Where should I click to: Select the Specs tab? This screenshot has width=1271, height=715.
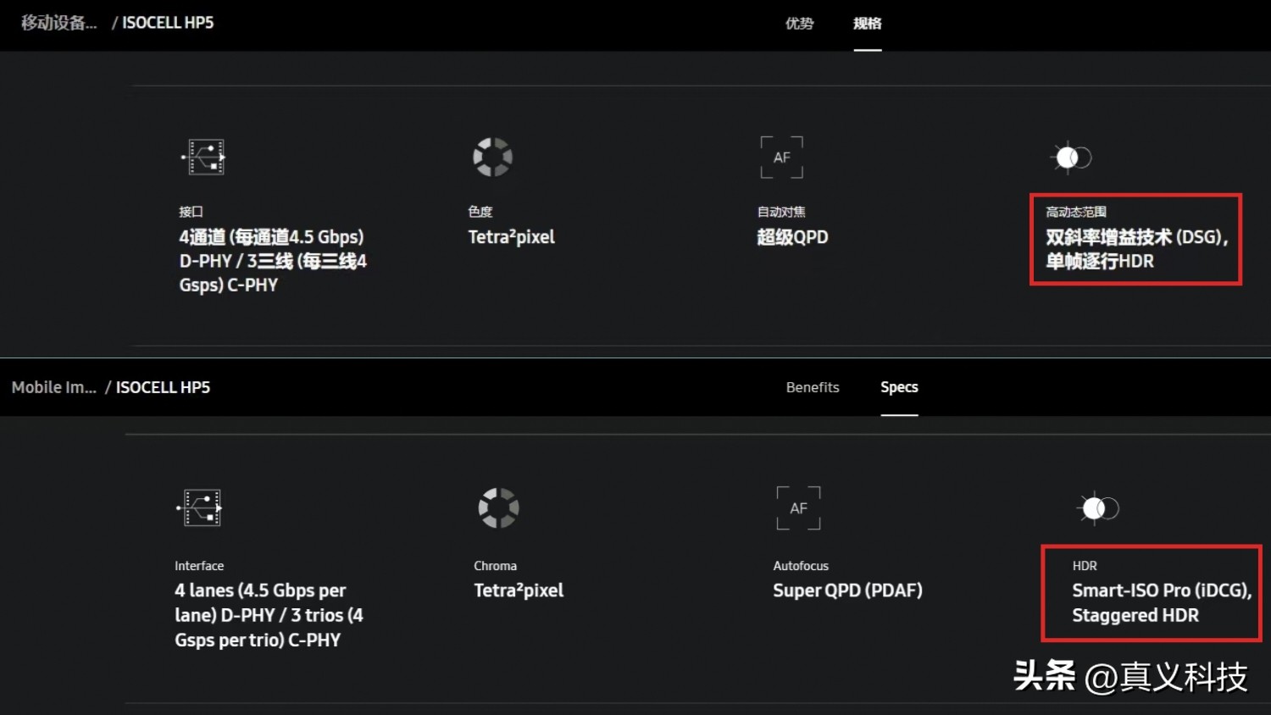coord(899,387)
